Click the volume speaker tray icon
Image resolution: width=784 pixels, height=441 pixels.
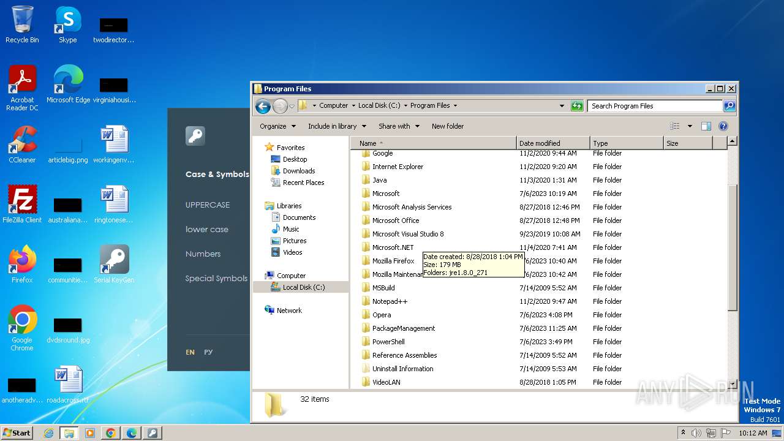[696, 433]
